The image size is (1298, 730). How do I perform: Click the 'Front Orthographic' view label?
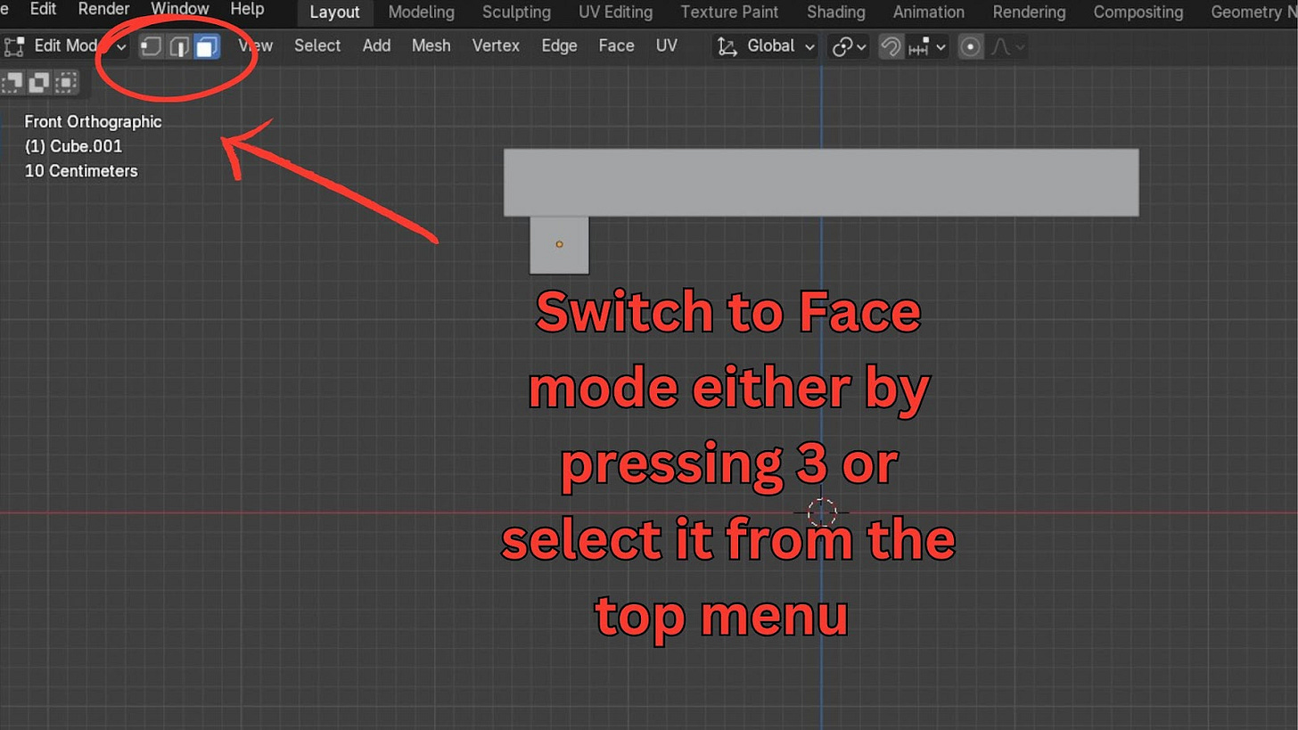(93, 121)
